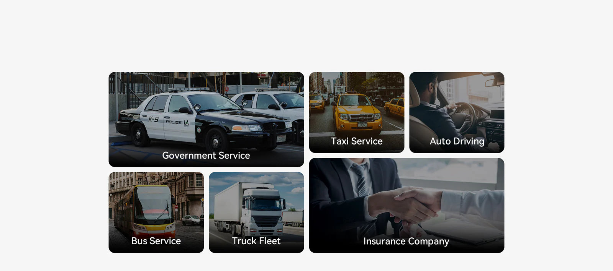Click the Taxi Service caption text
The width and height of the screenshot is (613, 271).
pos(357,141)
